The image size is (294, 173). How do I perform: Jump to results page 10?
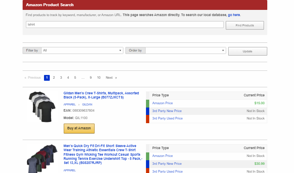point(99,77)
